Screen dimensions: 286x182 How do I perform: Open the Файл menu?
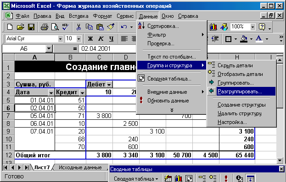click(22, 16)
